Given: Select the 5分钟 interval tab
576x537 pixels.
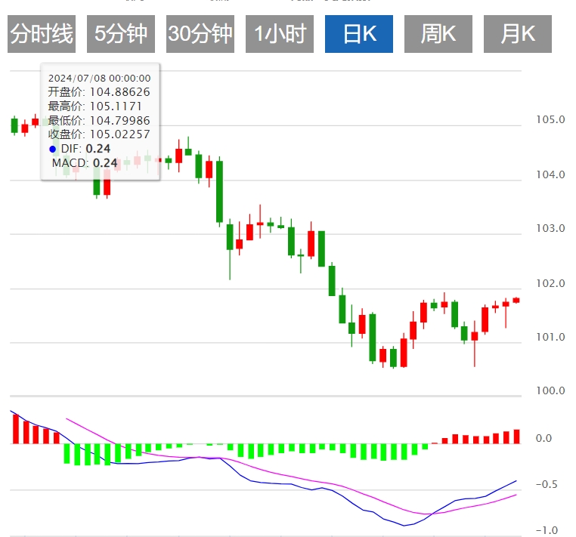Looking at the screenshot, I should (x=121, y=34).
